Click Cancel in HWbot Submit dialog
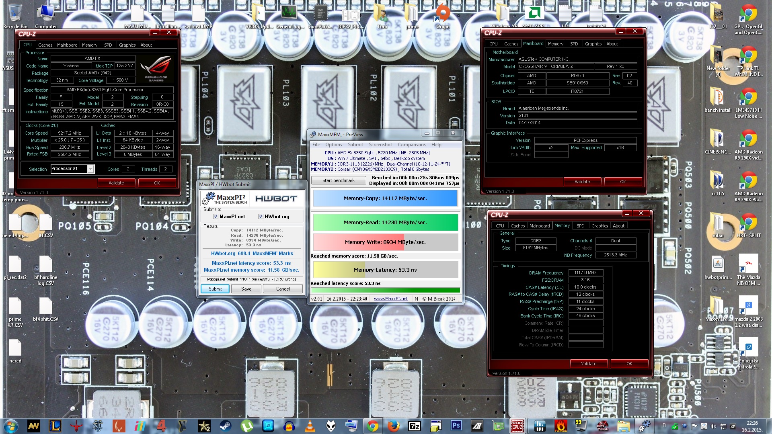 [x=283, y=289]
